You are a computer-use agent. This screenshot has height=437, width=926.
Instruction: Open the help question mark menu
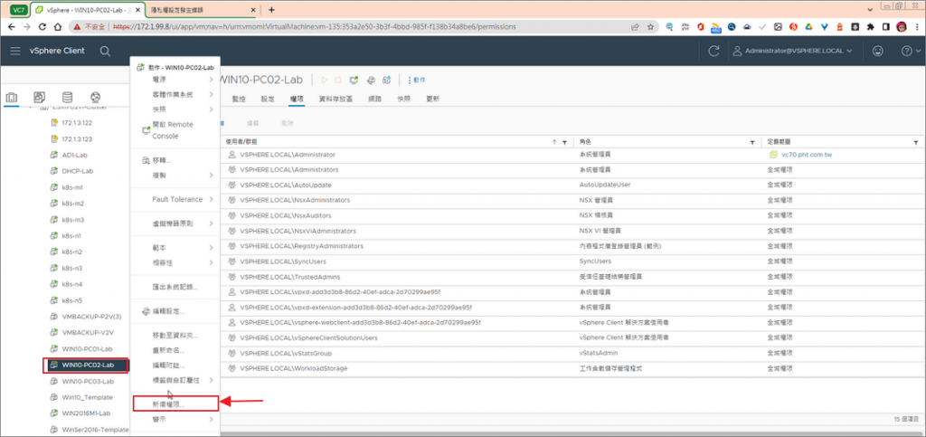pyautogui.click(x=910, y=51)
